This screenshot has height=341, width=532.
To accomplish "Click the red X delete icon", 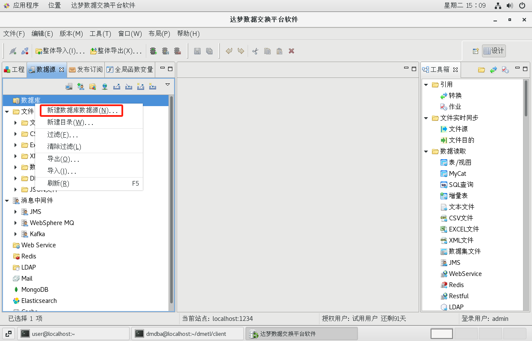I will tap(291, 51).
